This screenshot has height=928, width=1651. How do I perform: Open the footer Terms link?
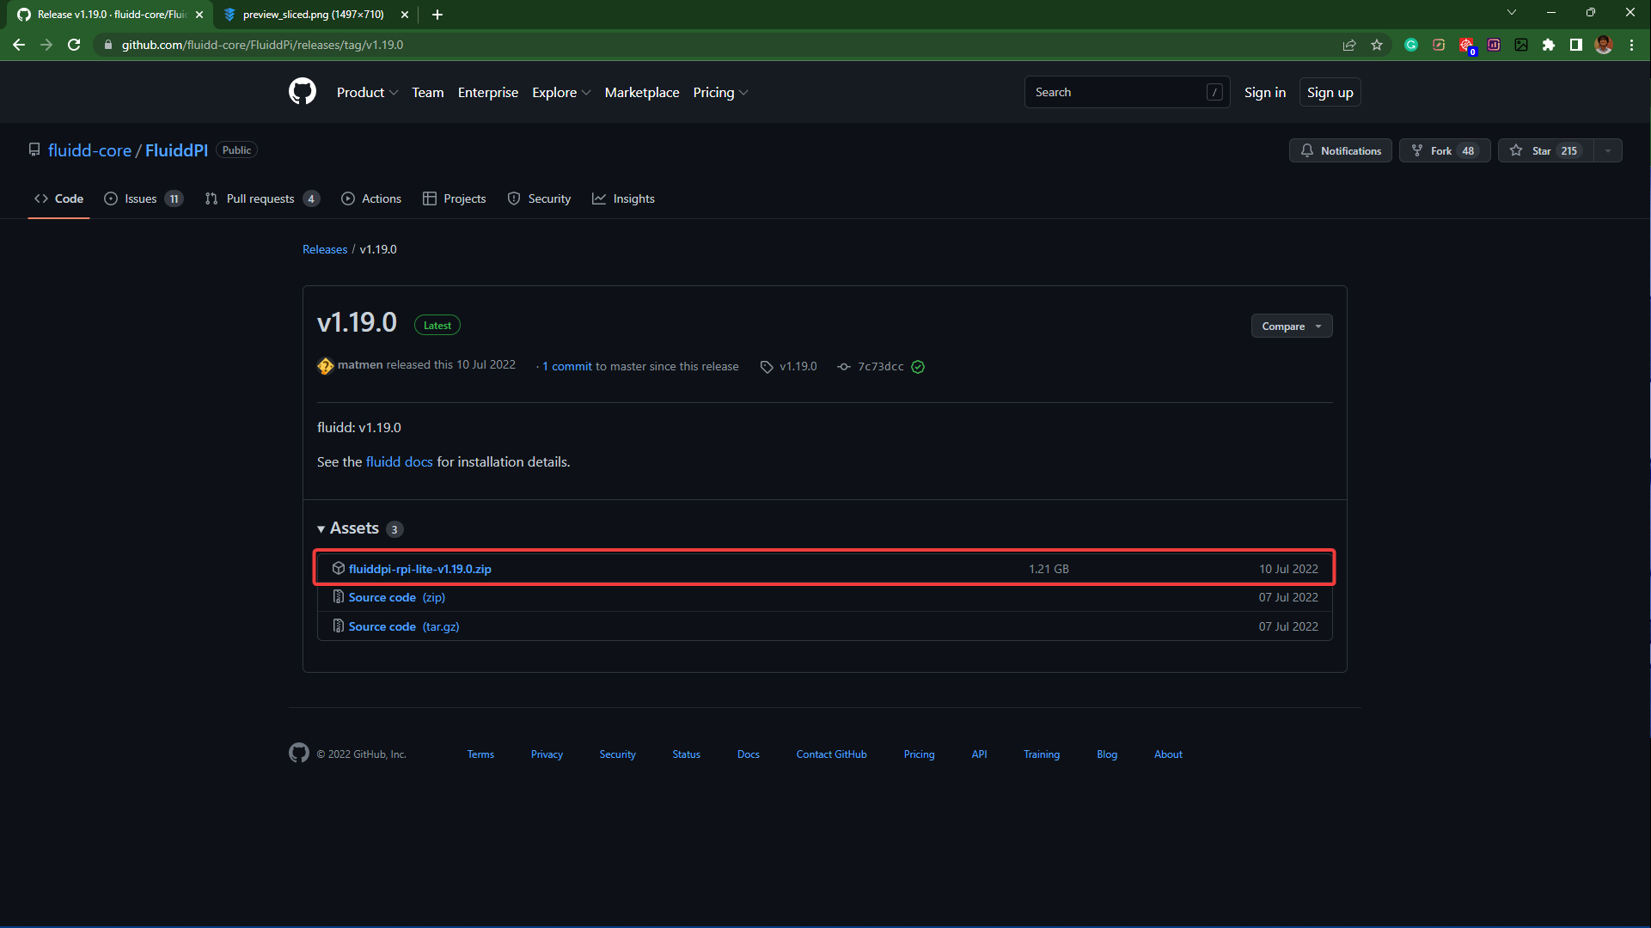click(480, 754)
